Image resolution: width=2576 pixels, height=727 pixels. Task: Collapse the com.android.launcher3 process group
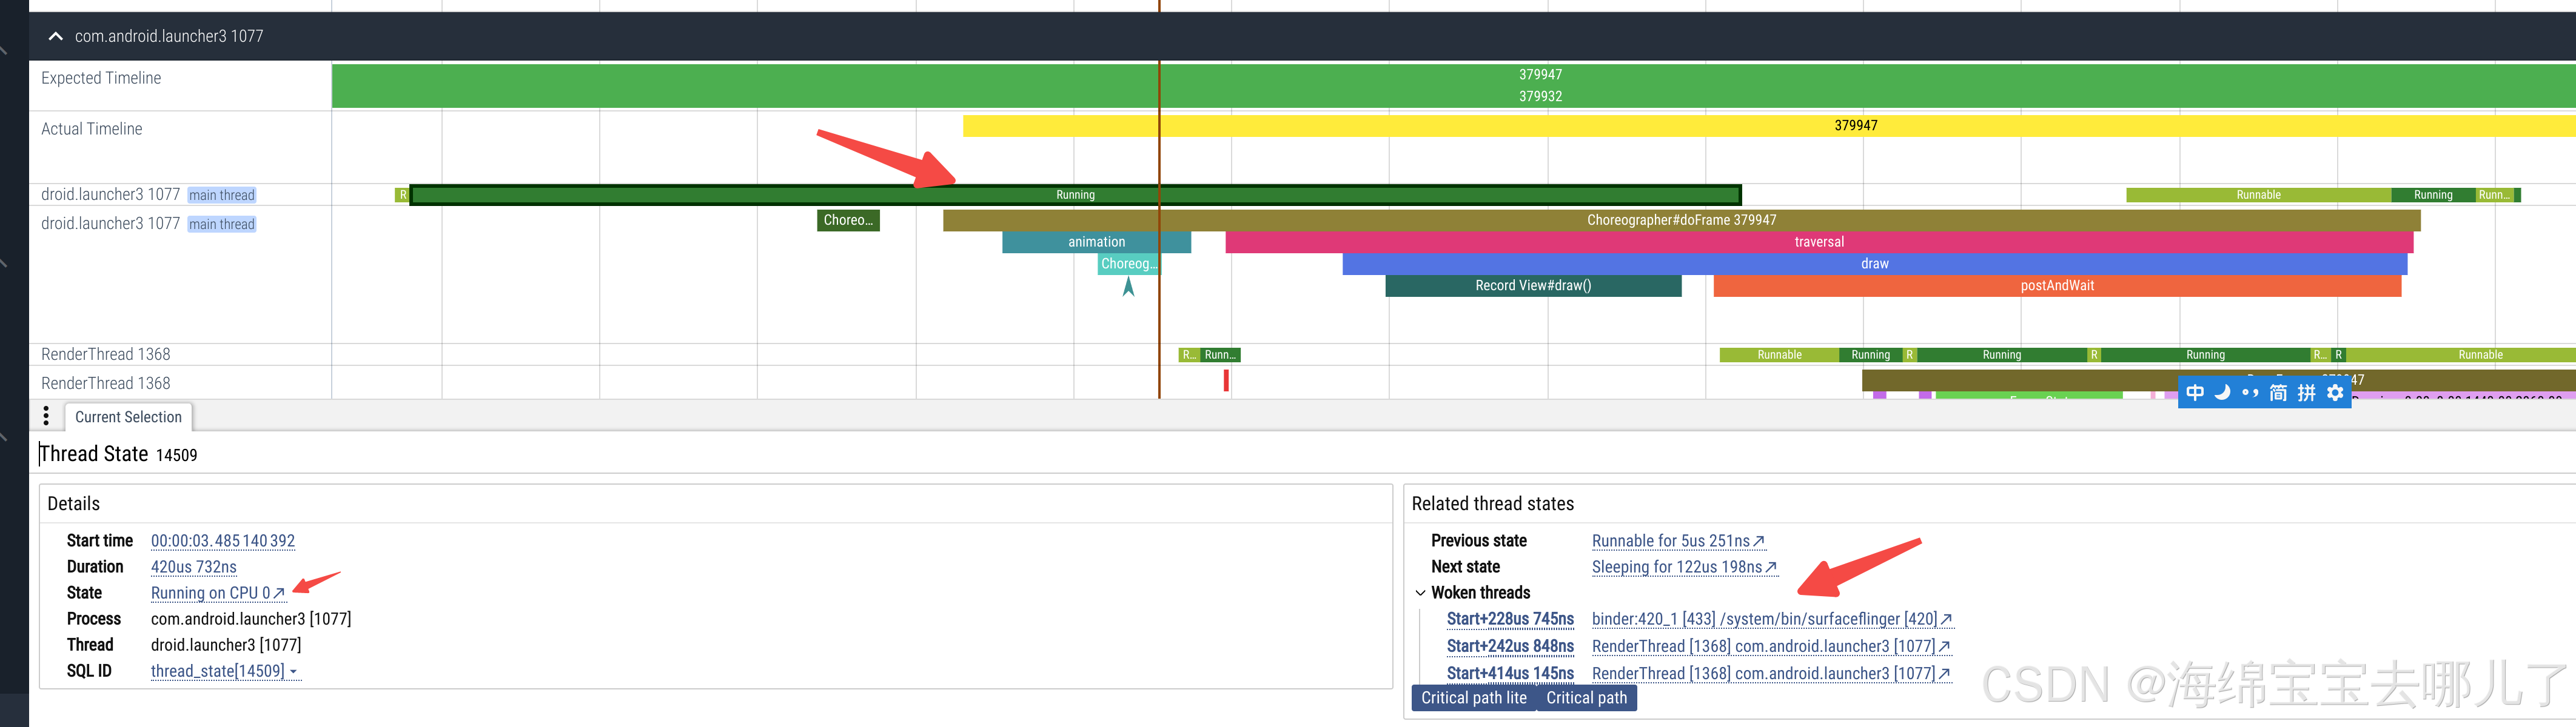pyautogui.click(x=56, y=37)
